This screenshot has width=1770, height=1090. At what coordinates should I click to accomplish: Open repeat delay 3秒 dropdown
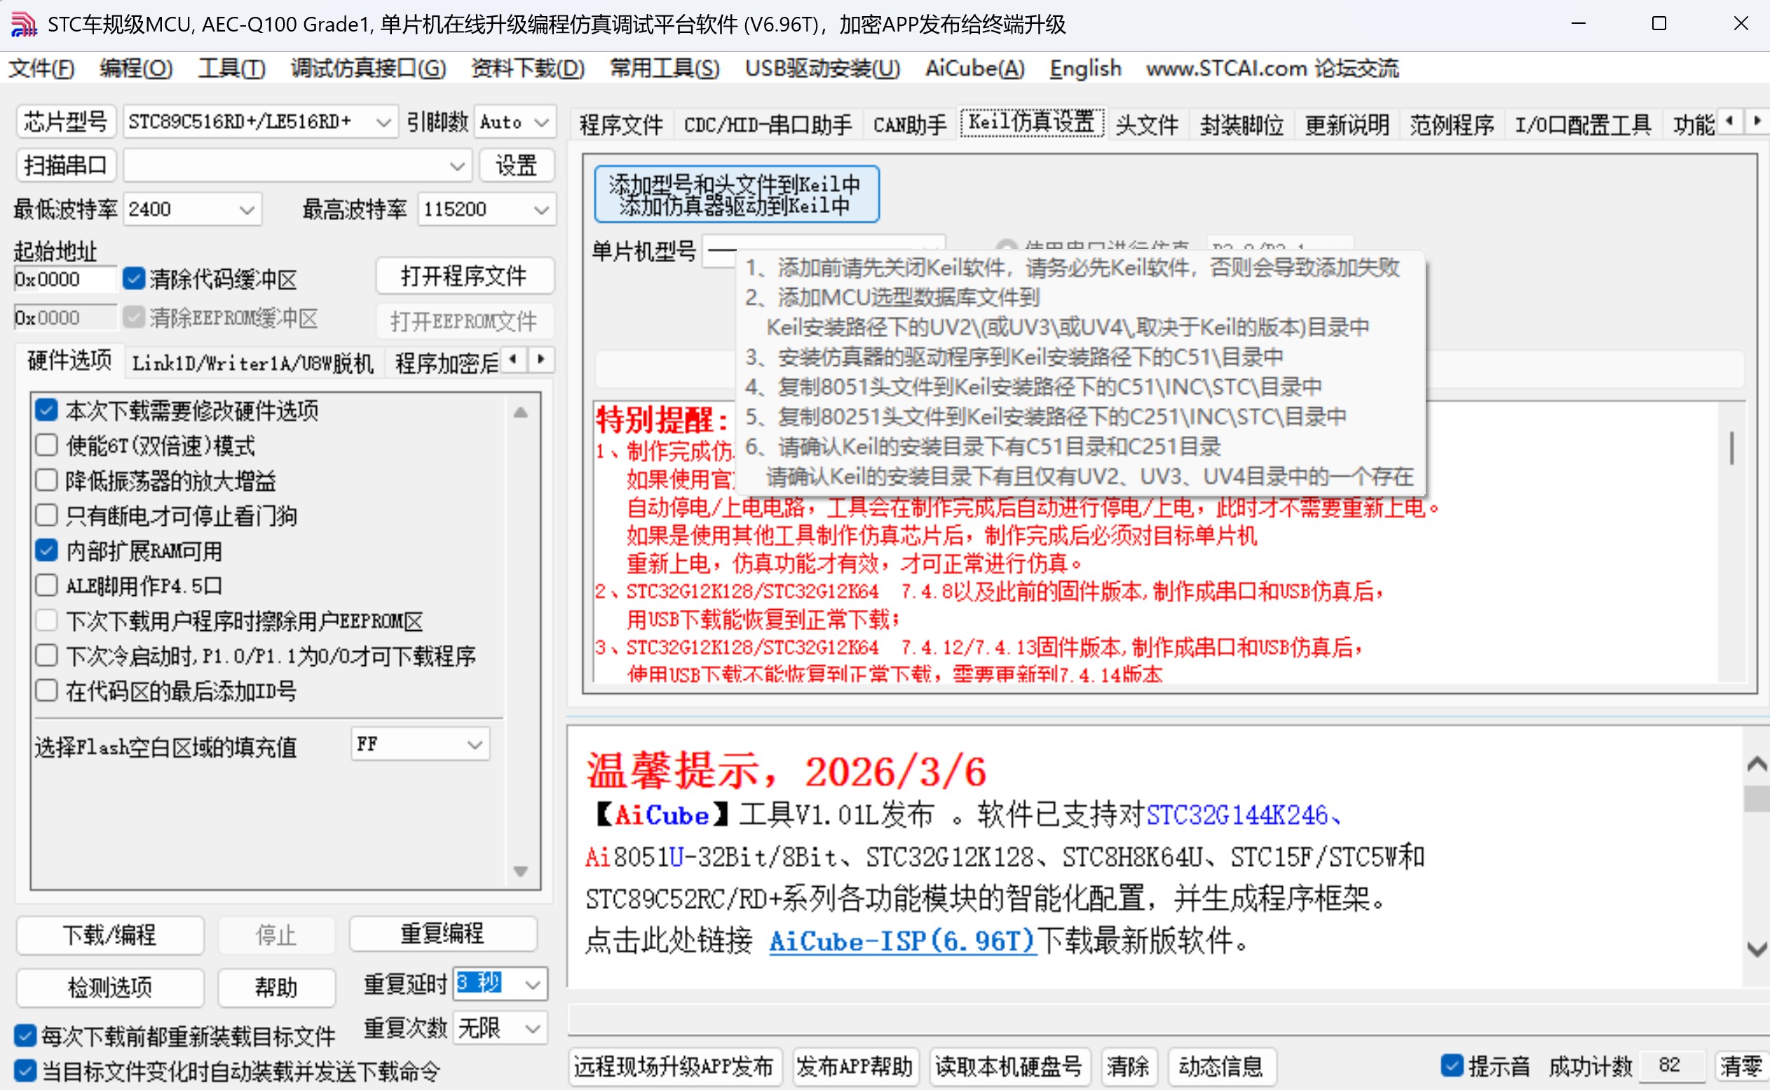point(501,984)
